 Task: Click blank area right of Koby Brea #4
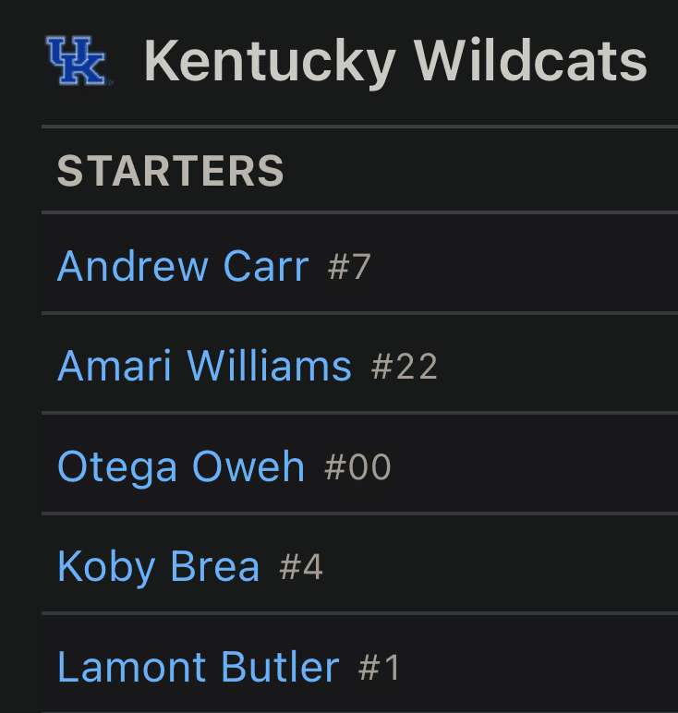[499, 566]
